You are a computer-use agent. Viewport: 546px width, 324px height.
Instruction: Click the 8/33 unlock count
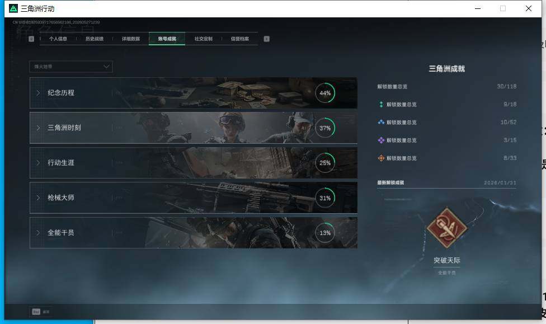click(510, 158)
